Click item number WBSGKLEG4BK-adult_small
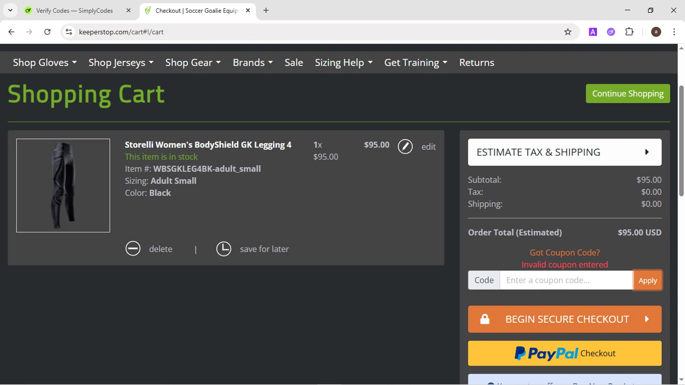The width and height of the screenshot is (685, 385). (x=207, y=169)
